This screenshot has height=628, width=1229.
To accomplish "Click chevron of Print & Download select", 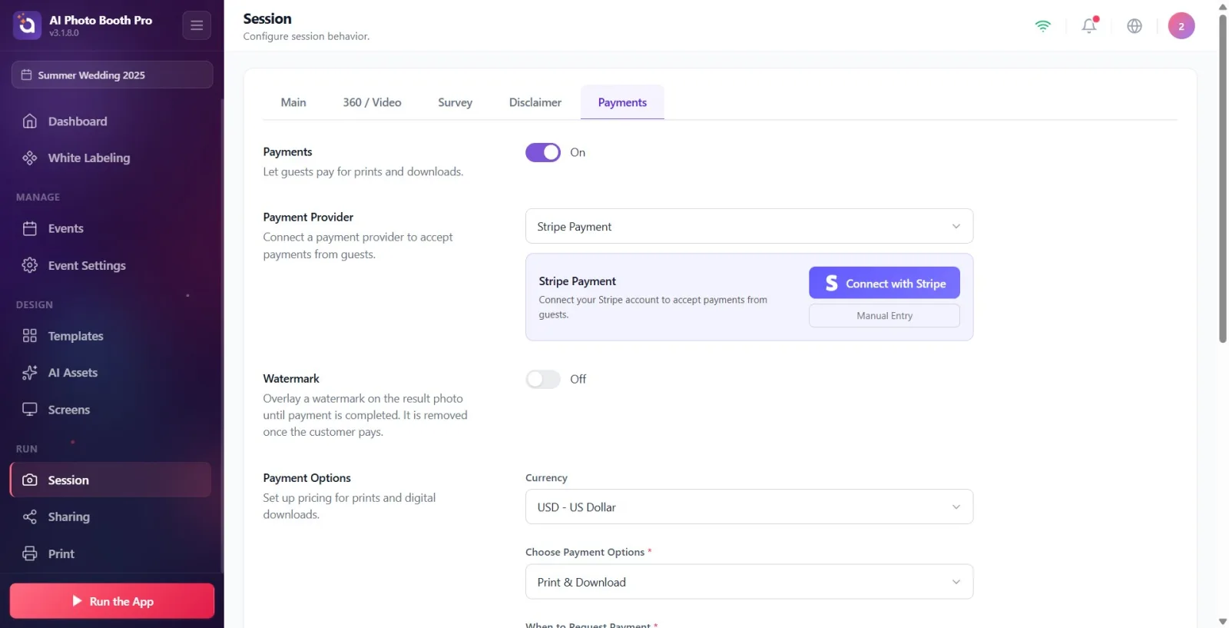I will 956,582.
